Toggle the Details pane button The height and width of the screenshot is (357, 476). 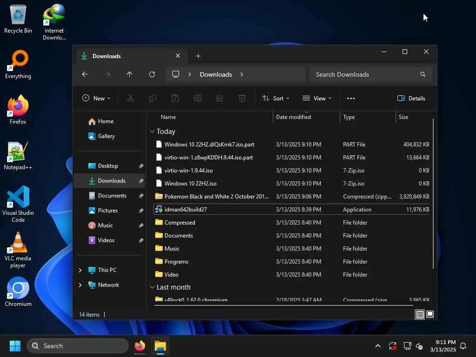pyautogui.click(x=411, y=99)
